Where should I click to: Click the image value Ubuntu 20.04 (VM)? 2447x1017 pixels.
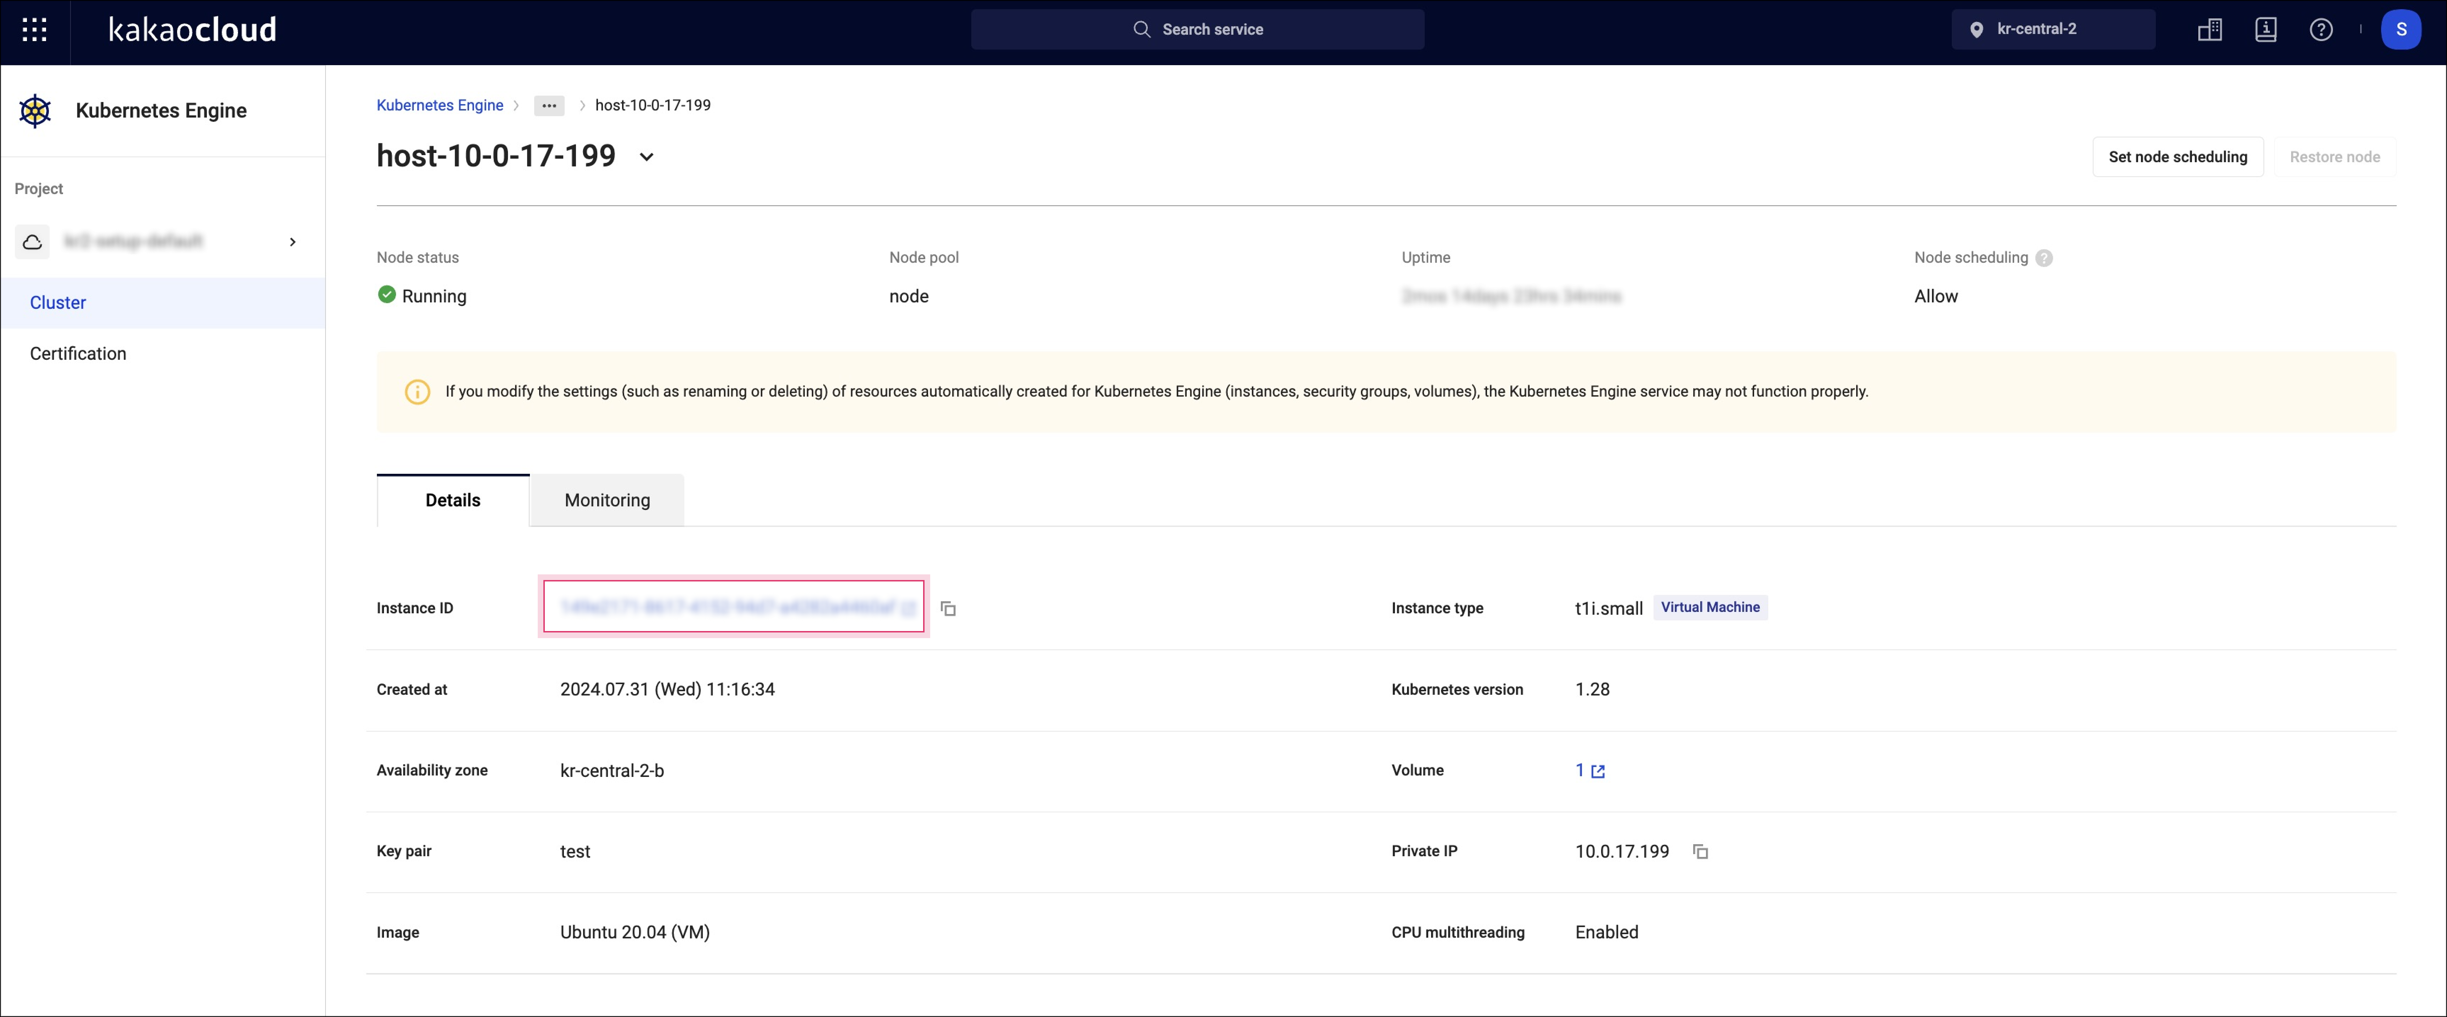(634, 932)
